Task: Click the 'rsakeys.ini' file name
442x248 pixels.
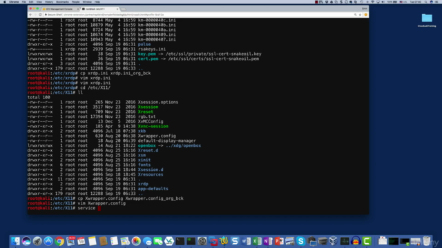Action: (x=152, y=49)
